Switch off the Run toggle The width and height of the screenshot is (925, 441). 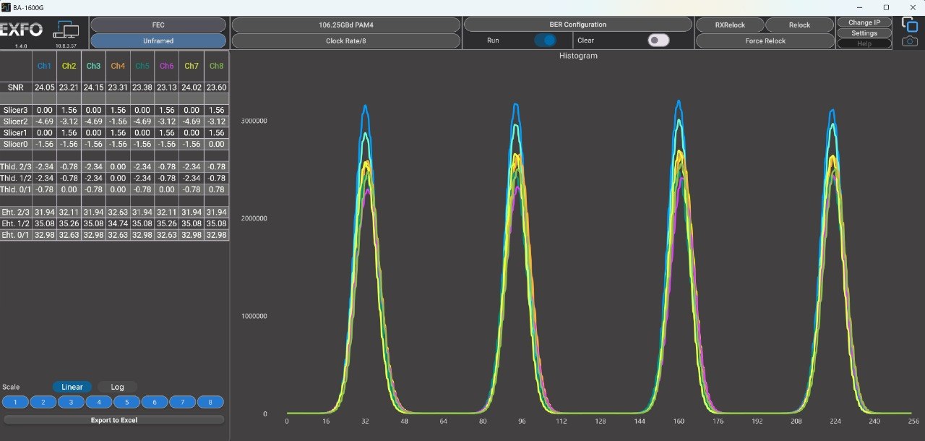coord(545,40)
